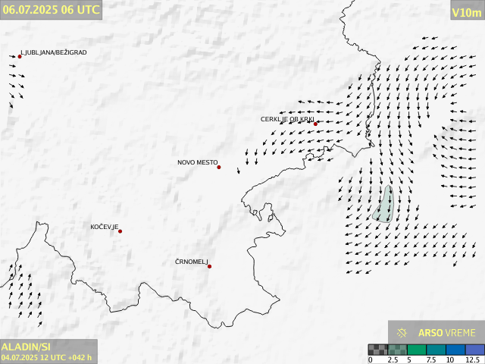
Task: Click the Črnomelj red station dot
Action: click(210, 266)
